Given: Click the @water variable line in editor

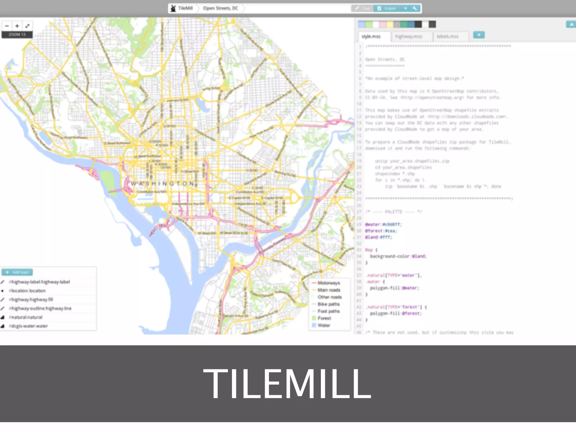Looking at the screenshot, I should tap(384, 224).
